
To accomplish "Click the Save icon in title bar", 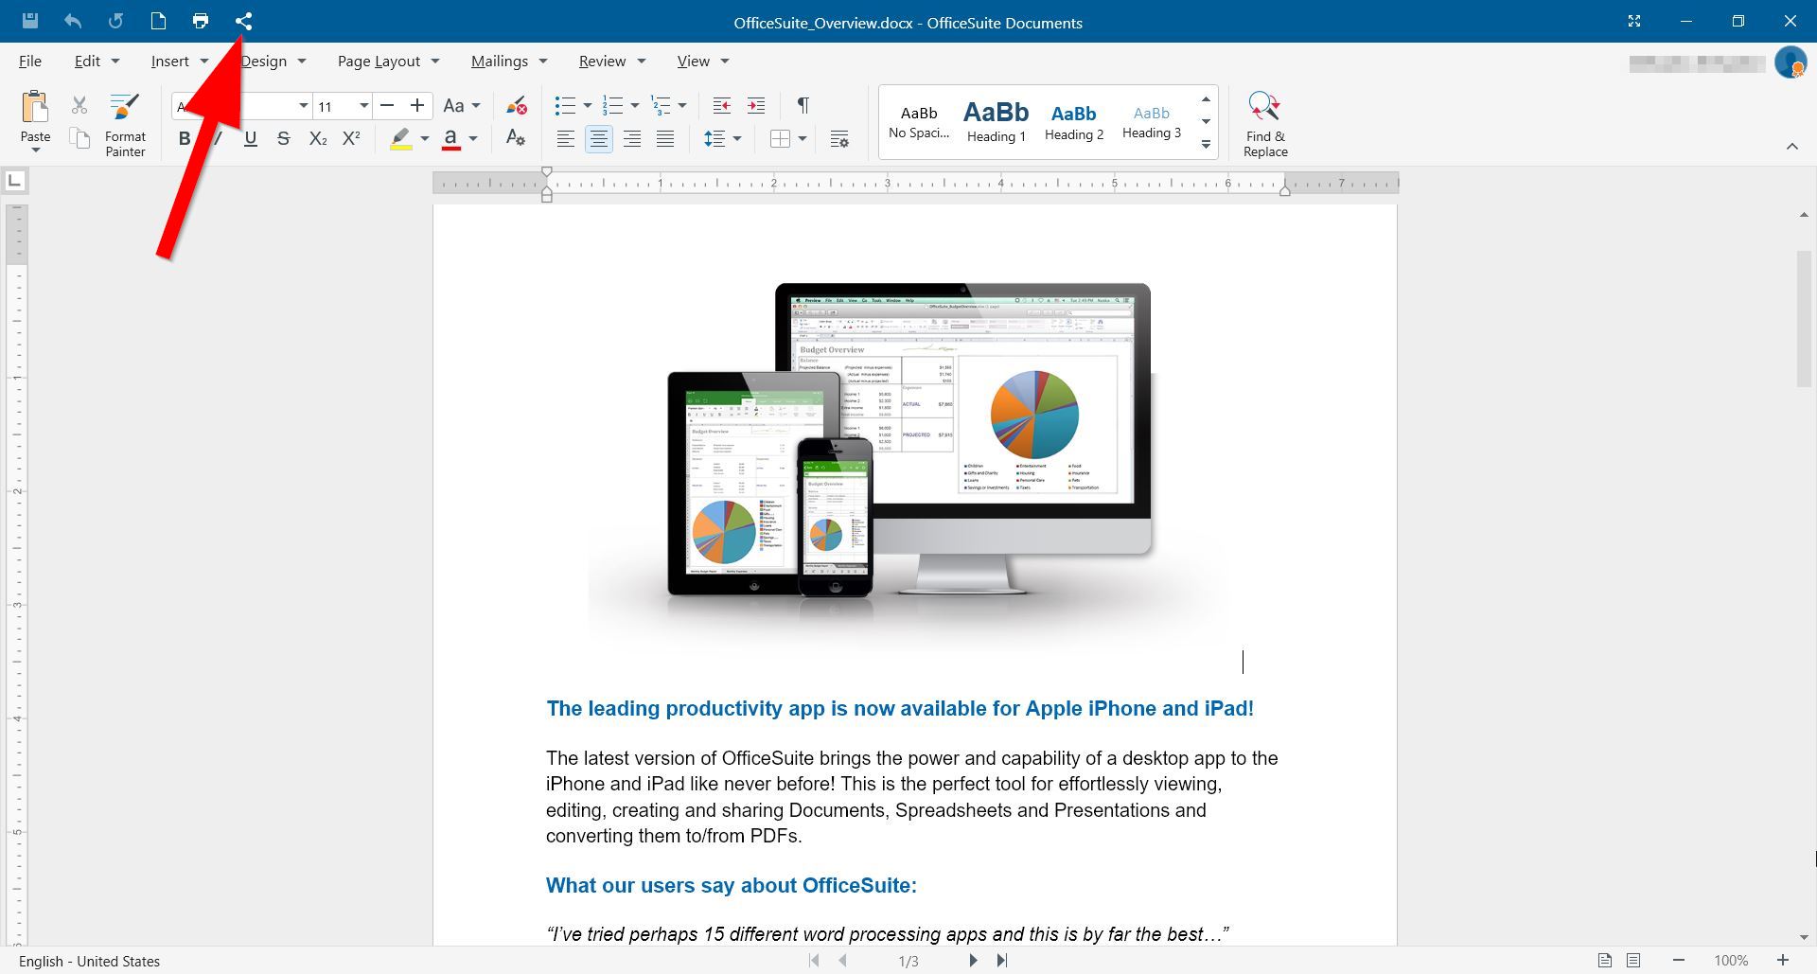I will 29,21.
